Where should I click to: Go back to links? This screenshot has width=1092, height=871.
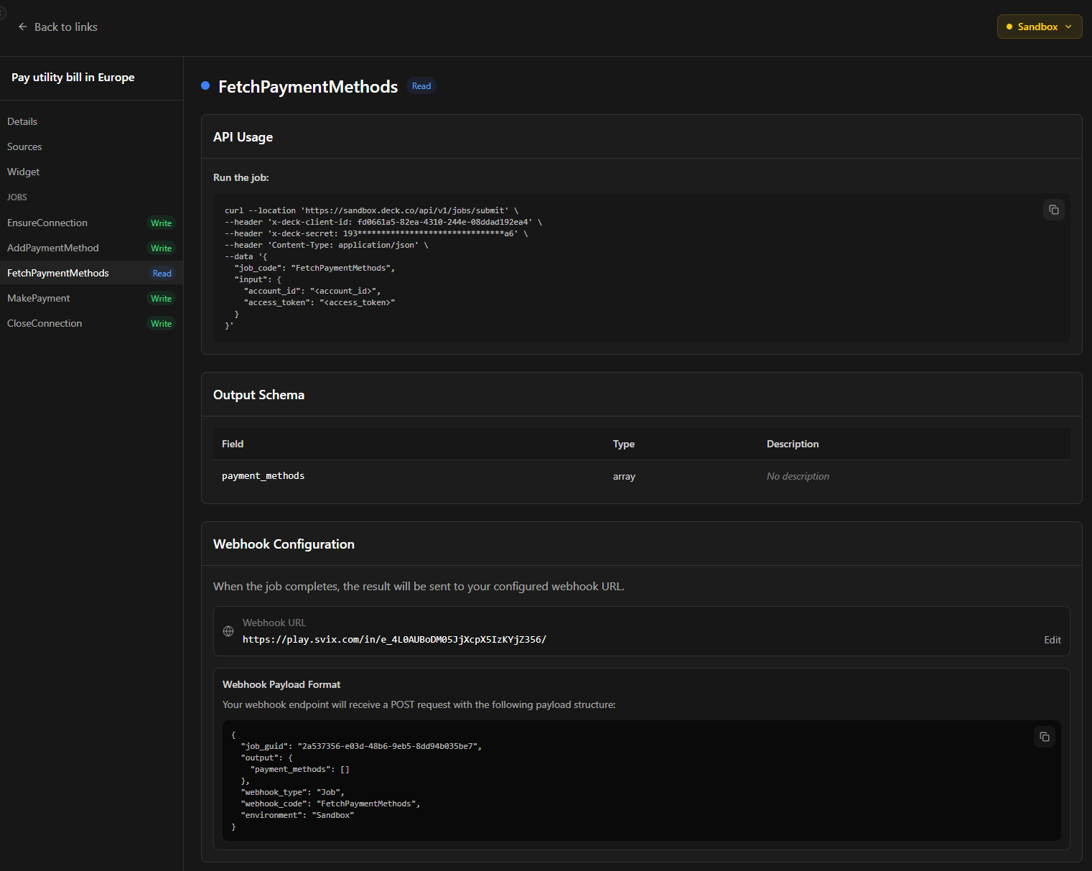click(57, 27)
